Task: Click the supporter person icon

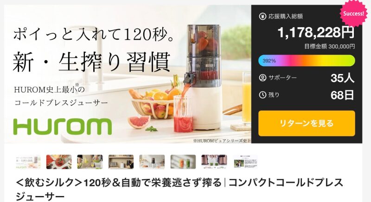Action: tap(262, 78)
